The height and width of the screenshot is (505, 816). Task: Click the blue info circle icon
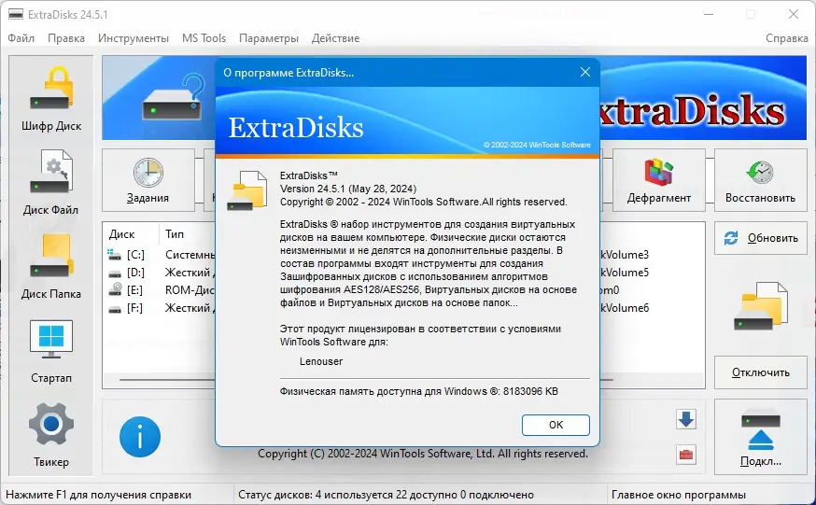point(140,437)
